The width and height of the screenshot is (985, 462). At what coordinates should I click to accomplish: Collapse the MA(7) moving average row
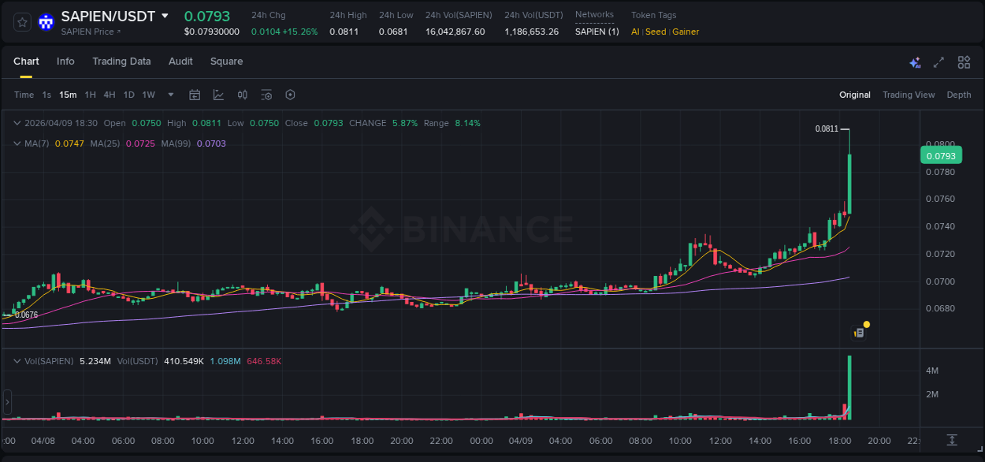pyautogui.click(x=17, y=143)
